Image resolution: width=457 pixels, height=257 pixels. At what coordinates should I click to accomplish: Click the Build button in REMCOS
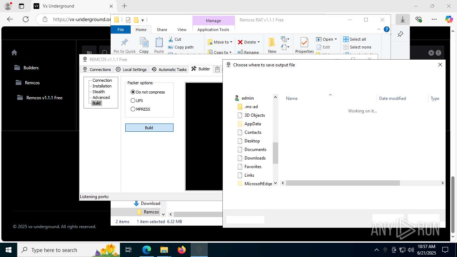tap(149, 127)
